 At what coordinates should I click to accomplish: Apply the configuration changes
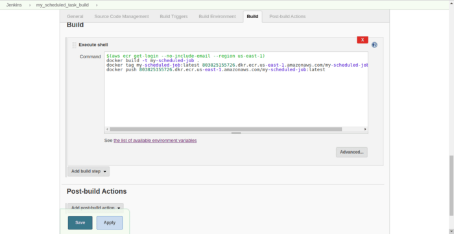[x=110, y=223]
